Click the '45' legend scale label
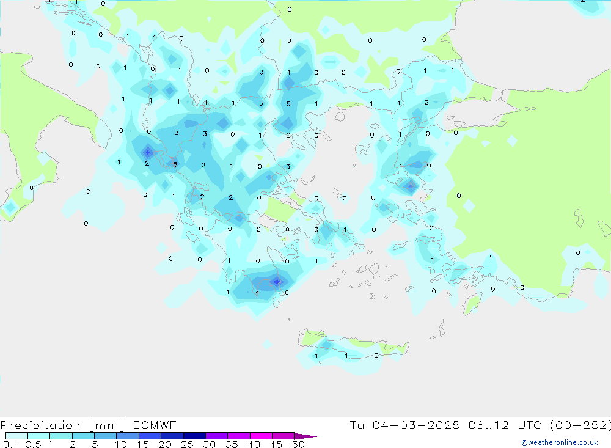Screen dimensions: 611x448 point(276,444)
